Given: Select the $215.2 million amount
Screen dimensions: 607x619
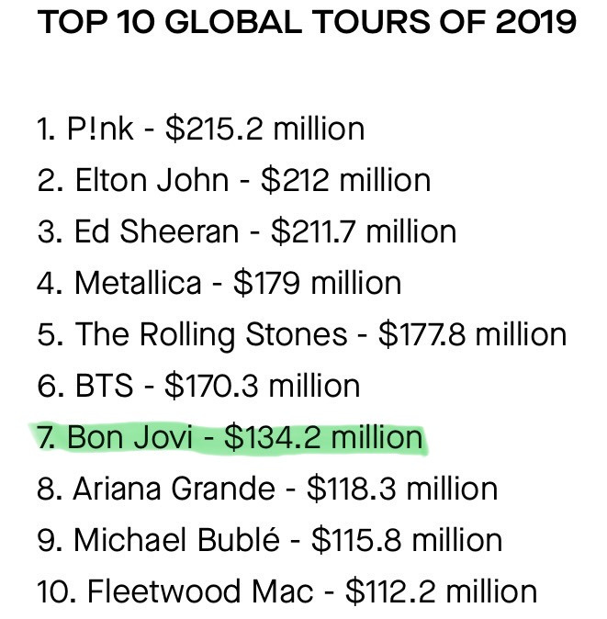Looking at the screenshot, I should click(264, 128).
